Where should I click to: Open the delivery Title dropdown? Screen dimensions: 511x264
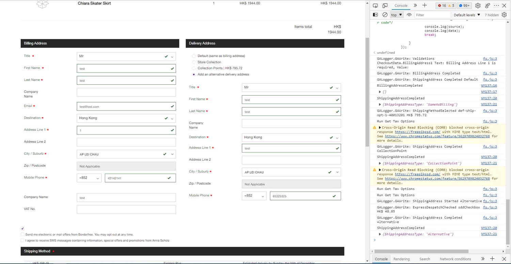tap(291, 88)
